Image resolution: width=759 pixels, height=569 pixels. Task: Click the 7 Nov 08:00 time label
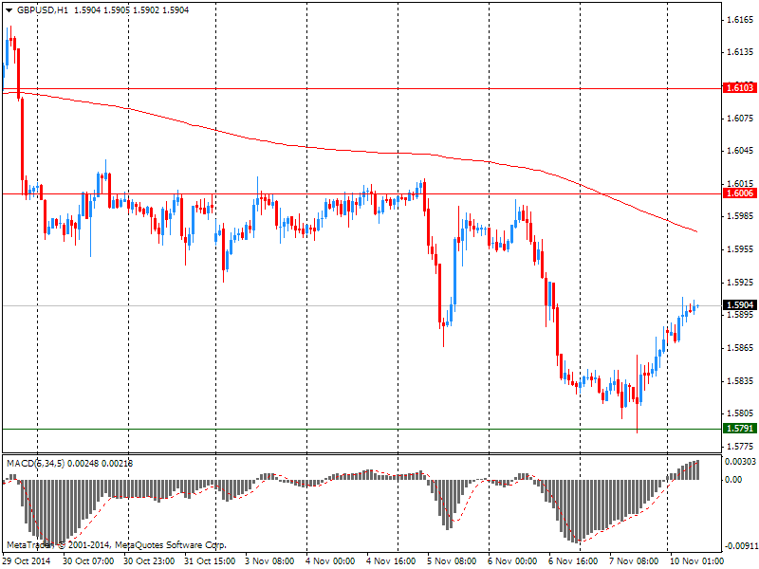634,560
